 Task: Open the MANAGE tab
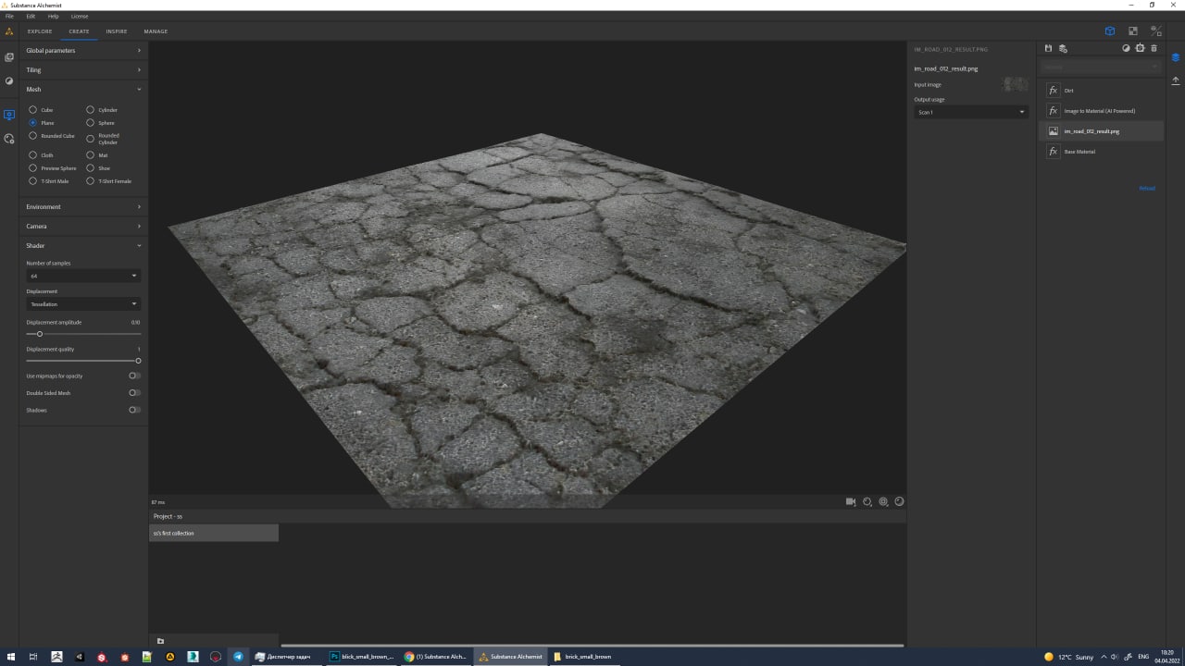[x=156, y=31]
